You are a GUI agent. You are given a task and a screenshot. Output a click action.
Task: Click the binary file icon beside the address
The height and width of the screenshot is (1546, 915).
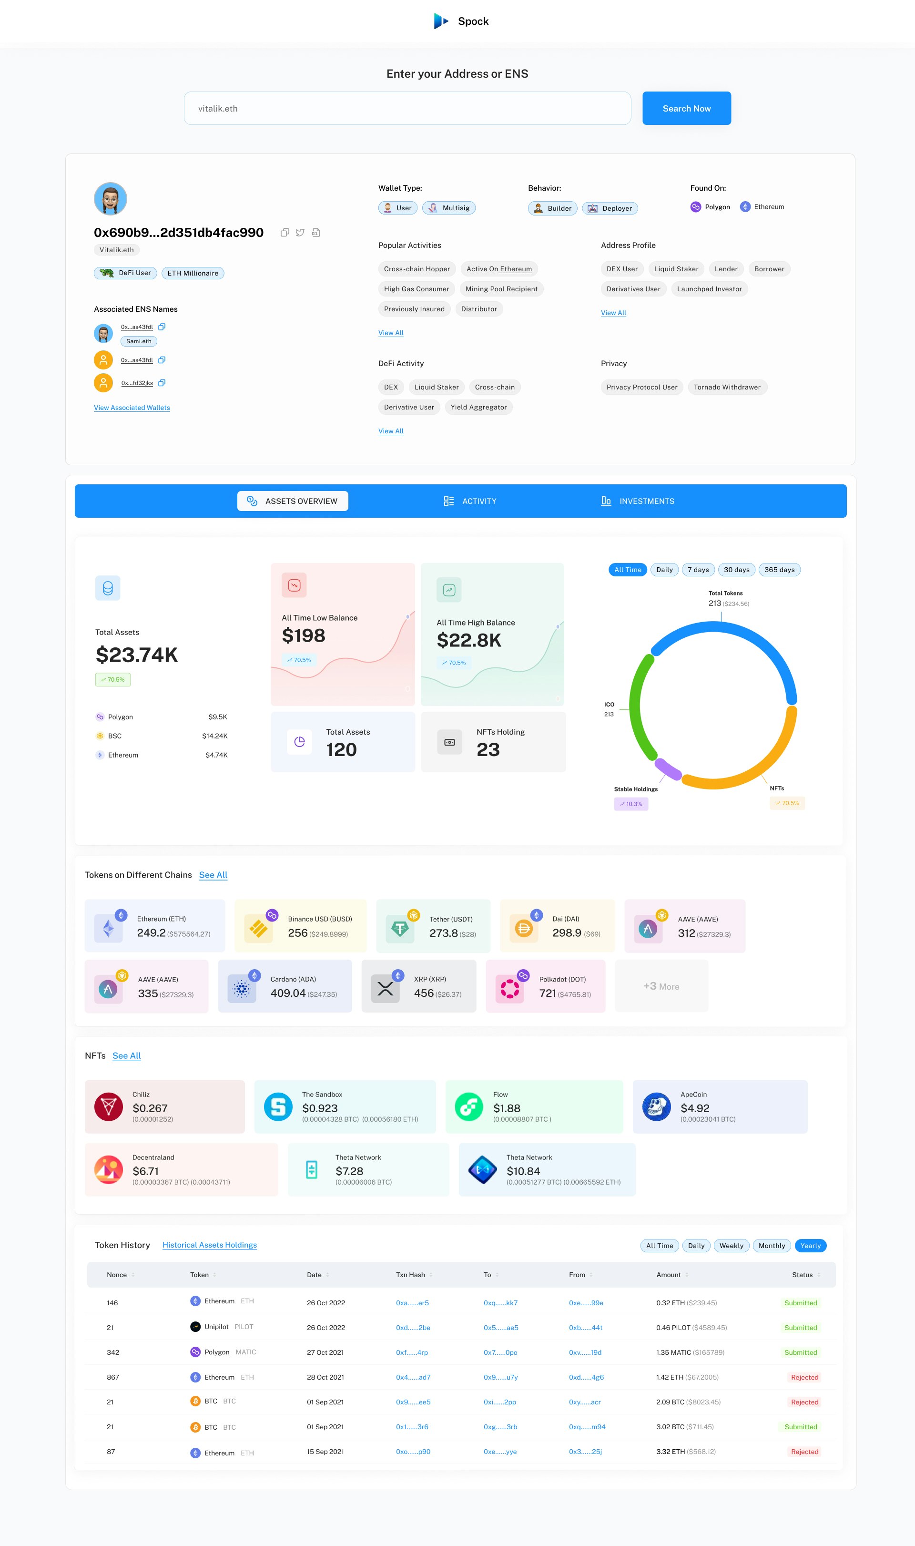pyautogui.click(x=315, y=233)
